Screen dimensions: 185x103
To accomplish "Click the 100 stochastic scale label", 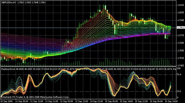I will [179, 68].
